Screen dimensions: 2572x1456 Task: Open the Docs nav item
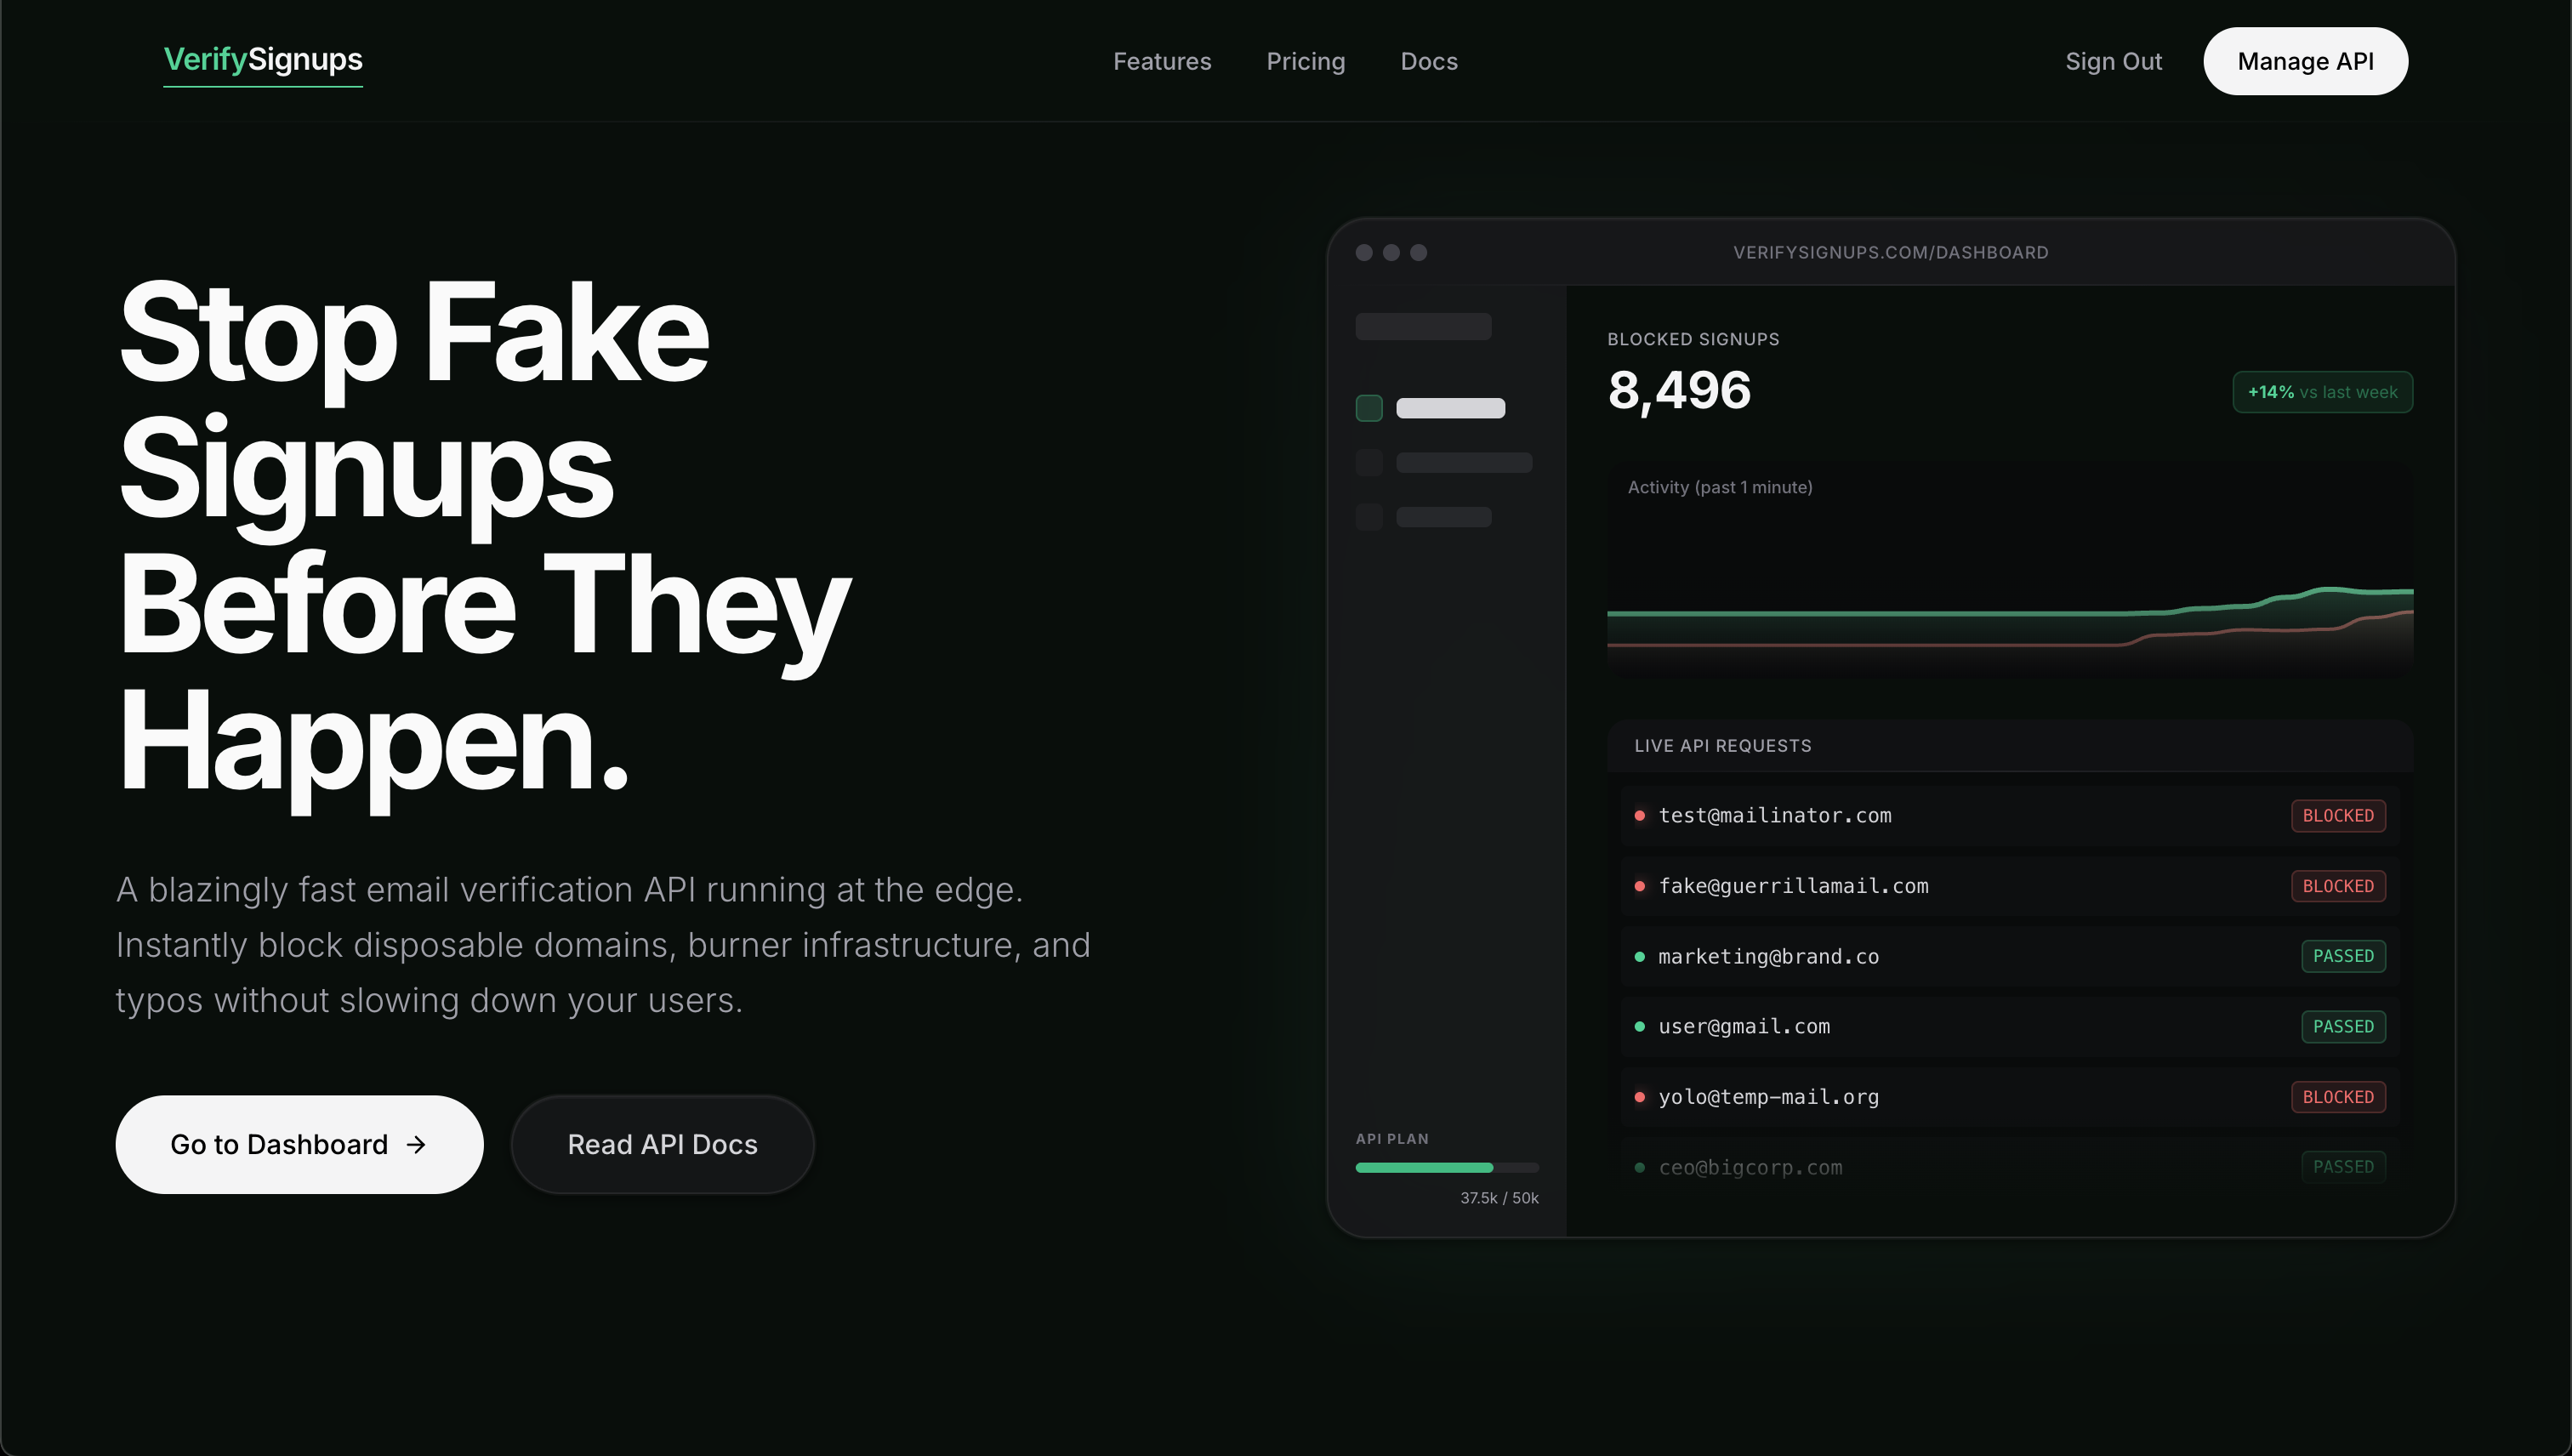point(1428,62)
